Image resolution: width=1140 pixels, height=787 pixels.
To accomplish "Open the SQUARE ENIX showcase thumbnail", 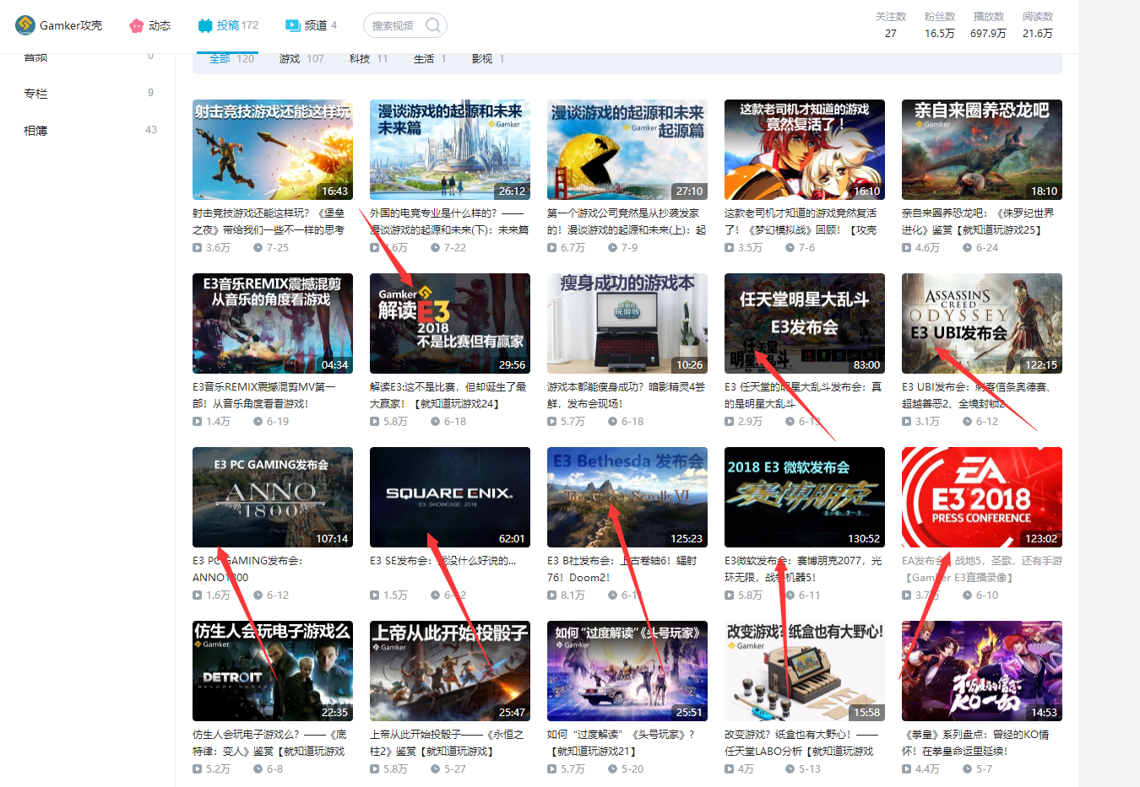I will coord(450,498).
